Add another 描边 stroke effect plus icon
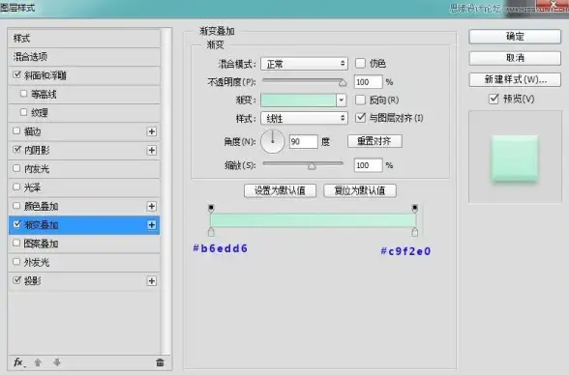Image resolution: width=569 pixels, height=375 pixels. pos(152,131)
